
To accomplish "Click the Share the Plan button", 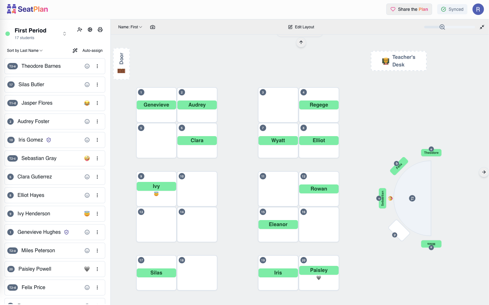I will pos(409,9).
